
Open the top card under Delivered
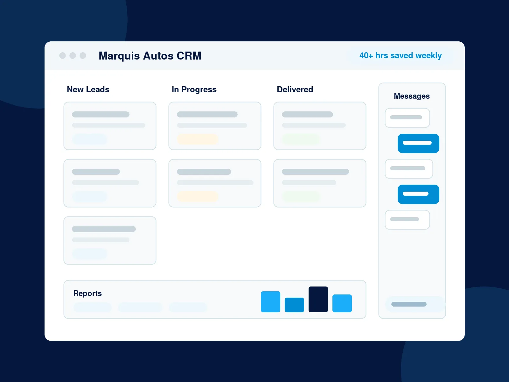tap(320, 126)
